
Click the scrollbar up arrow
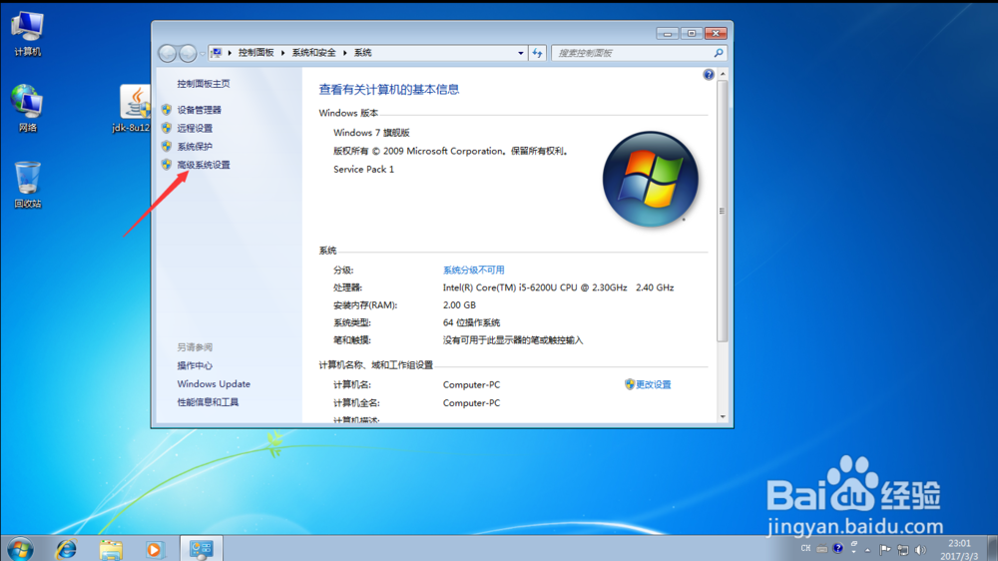723,75
